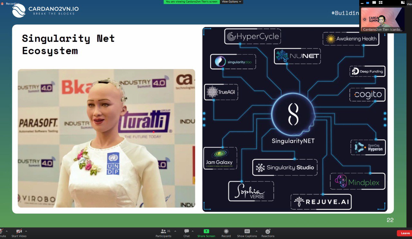Viewport: 412px width, 239px height.
Task: Click the NuNET logo box
Action: (x=298, y=56)
